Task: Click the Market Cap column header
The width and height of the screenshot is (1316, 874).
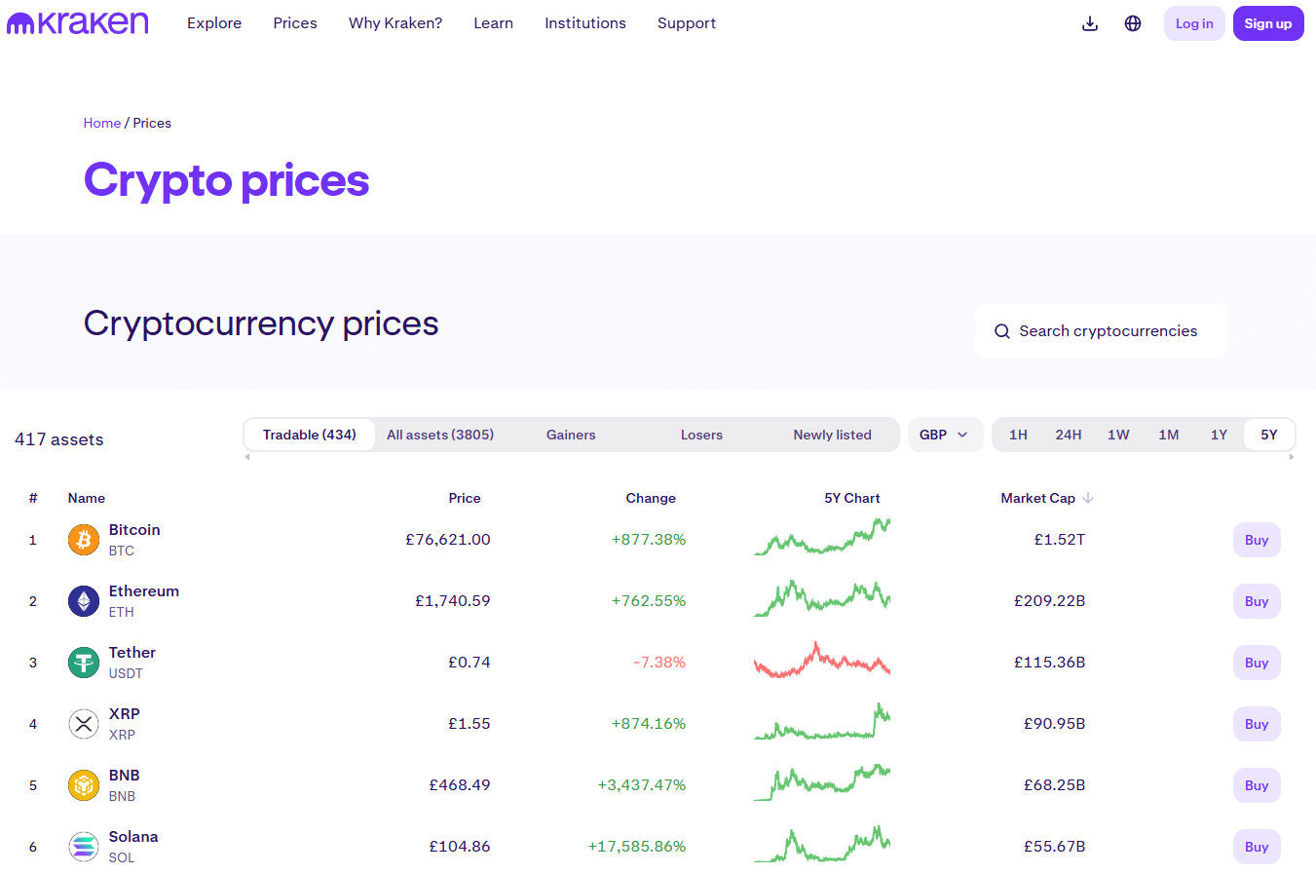Action: click(x=1038, y=498)
